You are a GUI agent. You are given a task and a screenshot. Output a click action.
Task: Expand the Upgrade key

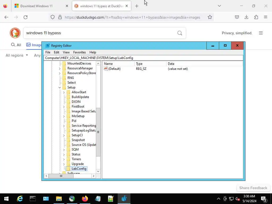(x=64, y=164)
